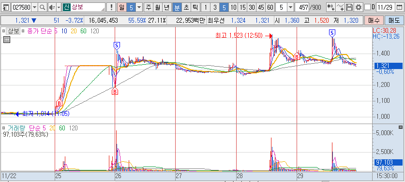Click the date field 11/29
Screen dimensions: 405x182
point(385,7)
